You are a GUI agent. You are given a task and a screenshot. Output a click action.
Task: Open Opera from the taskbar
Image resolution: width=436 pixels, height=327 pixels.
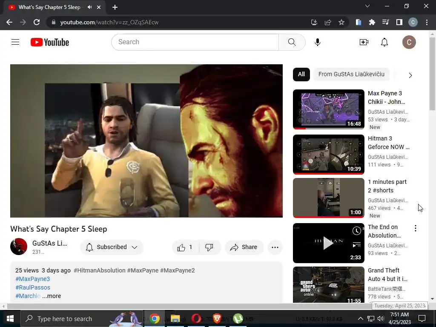click(196, 318)
